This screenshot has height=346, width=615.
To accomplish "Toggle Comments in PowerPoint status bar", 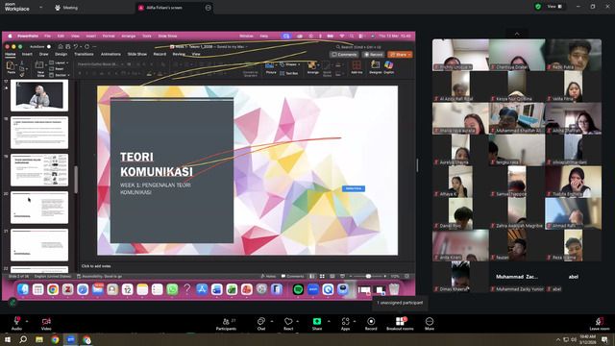I will pyautogui.click(x=292, y=276).
